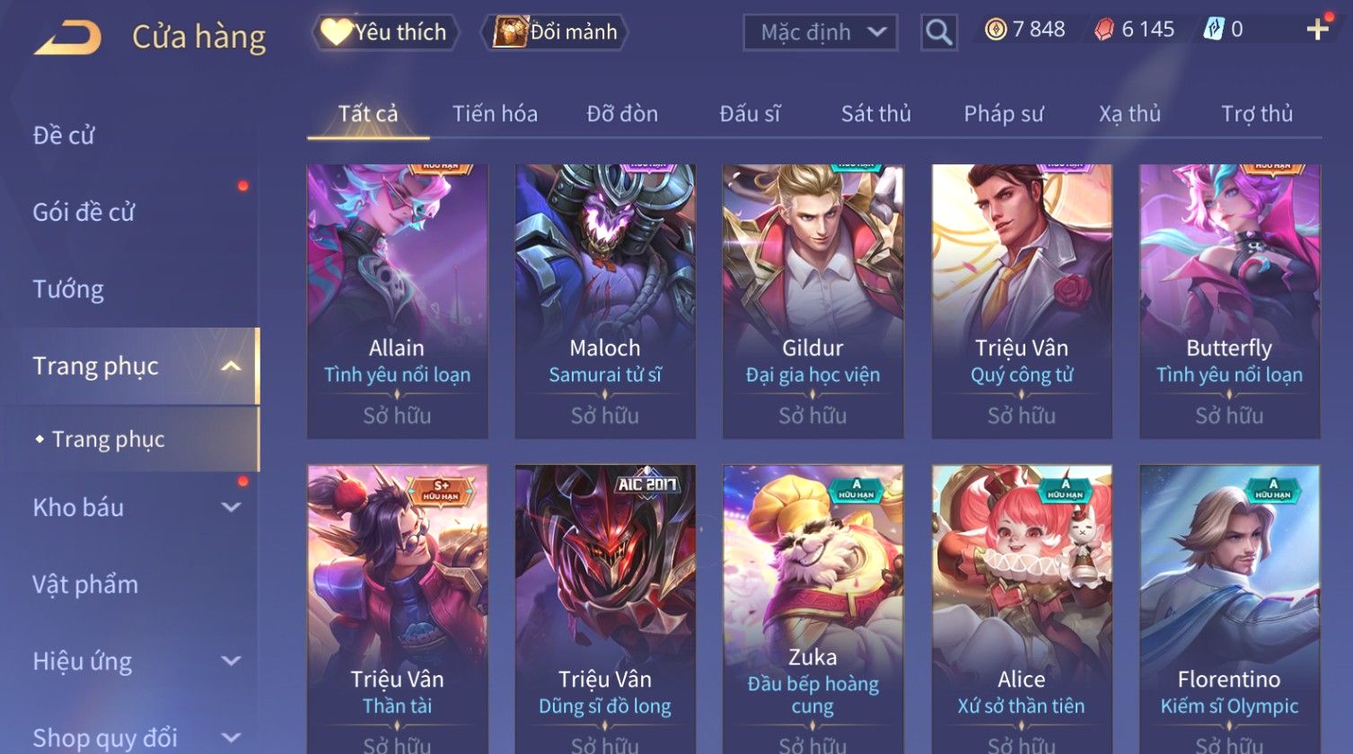
Task: Tap the plus icon to add currency
Action: pos(1317,30)
